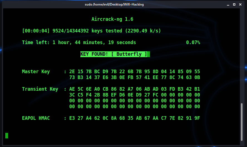The height and width of the screenshot is (147, 247).
Task: Click the window title bar text
Action: (114, 4)
